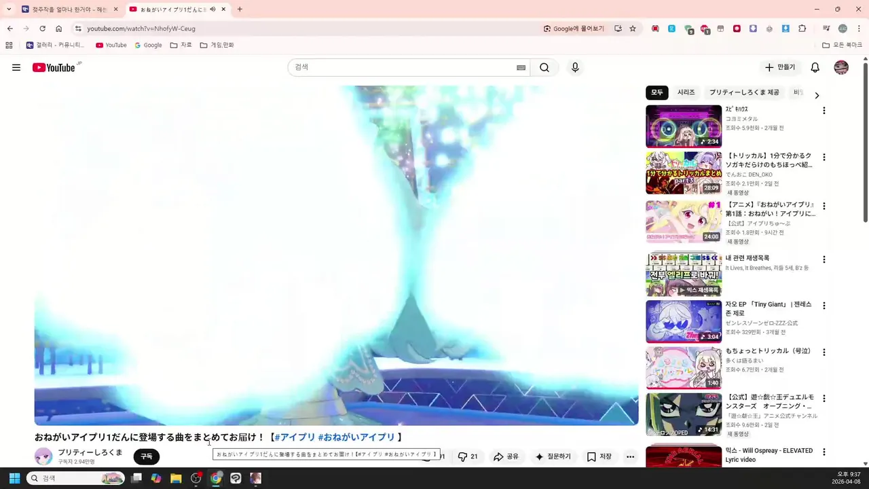Image resolution: width=869 pixels, height=489 pixels.
Task: Click Google에 물어보기 lens button
Action: 574,29
